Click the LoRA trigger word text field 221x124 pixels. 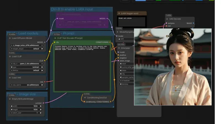(x=131, y=21)
